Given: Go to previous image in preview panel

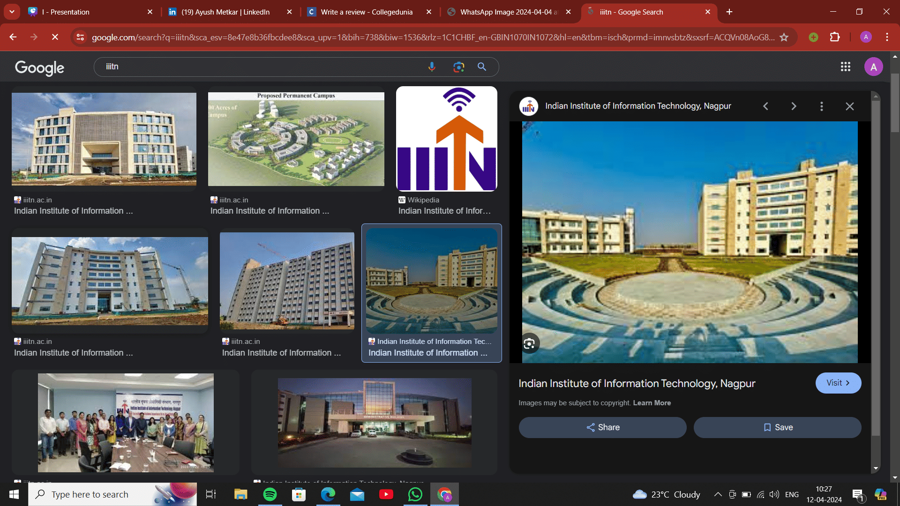Looking at the screenshot, I should [x=765, y=106].
